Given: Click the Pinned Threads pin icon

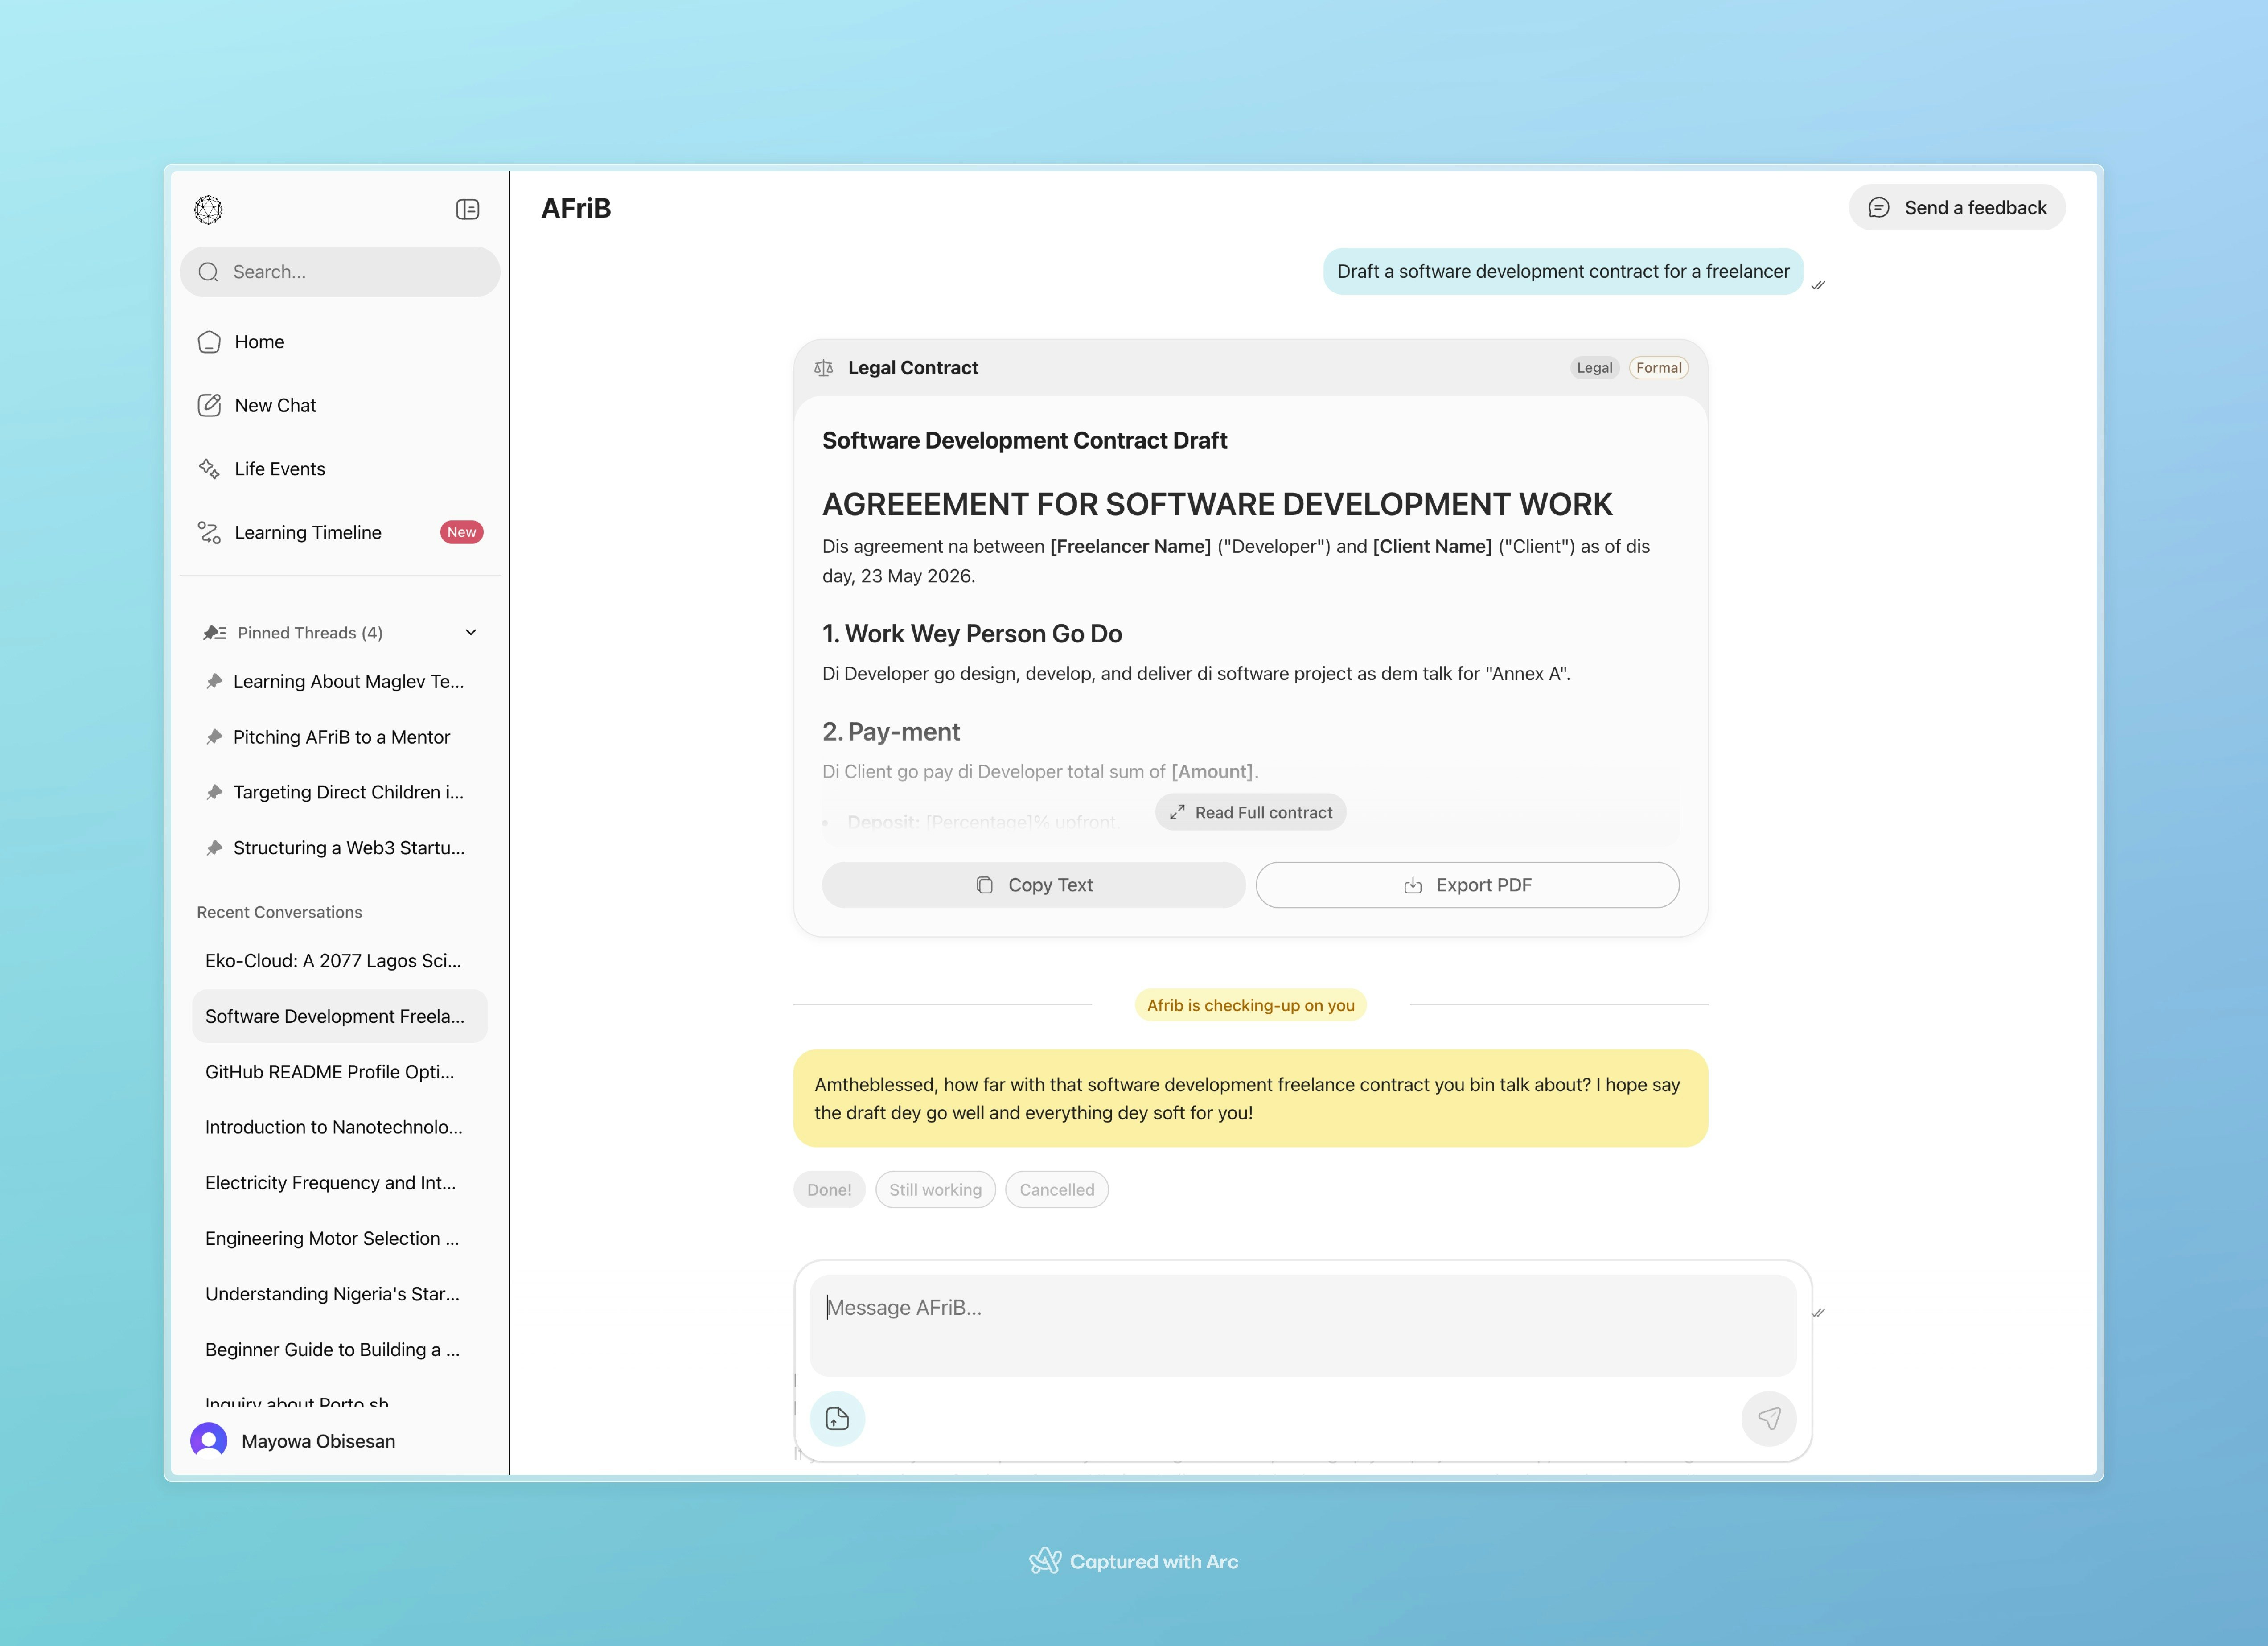Looking at the screenshot, I should pos(214,633).
